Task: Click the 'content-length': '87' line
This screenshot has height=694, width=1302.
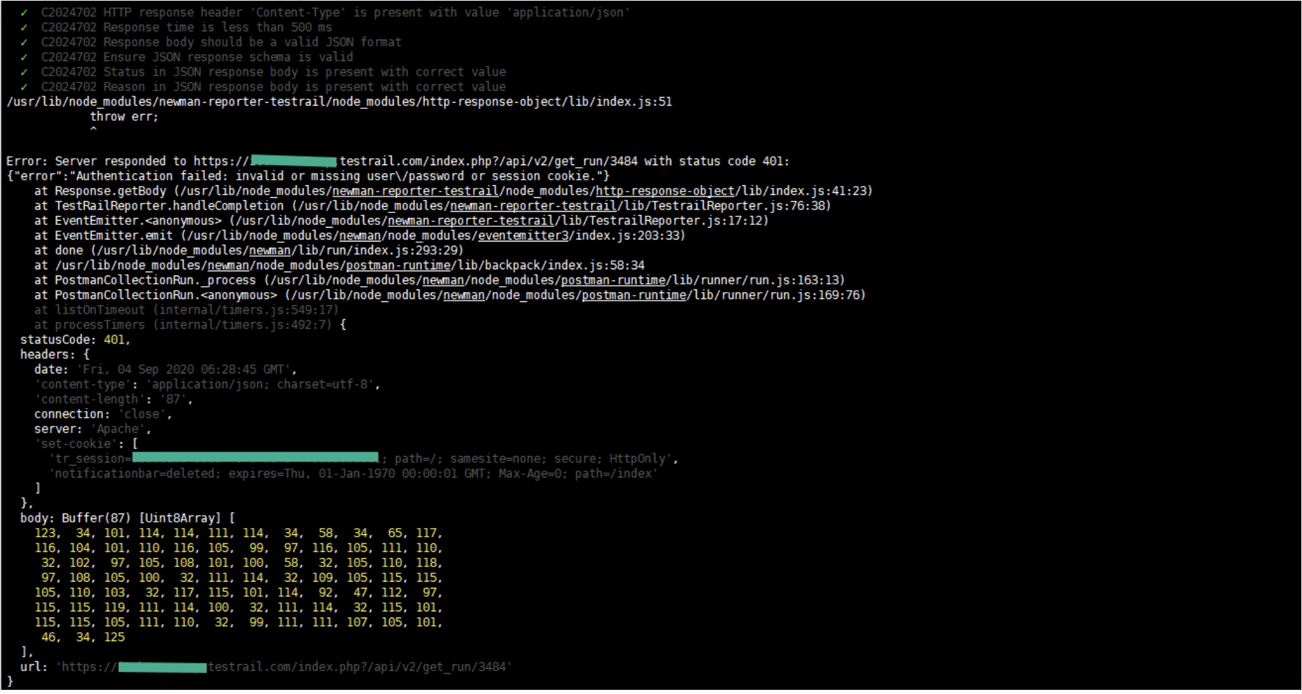Action: [113, 400]
